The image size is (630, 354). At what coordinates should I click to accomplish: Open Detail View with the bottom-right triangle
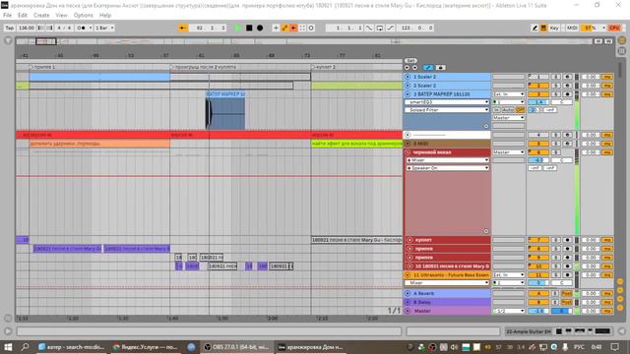[x=621, y=331]
